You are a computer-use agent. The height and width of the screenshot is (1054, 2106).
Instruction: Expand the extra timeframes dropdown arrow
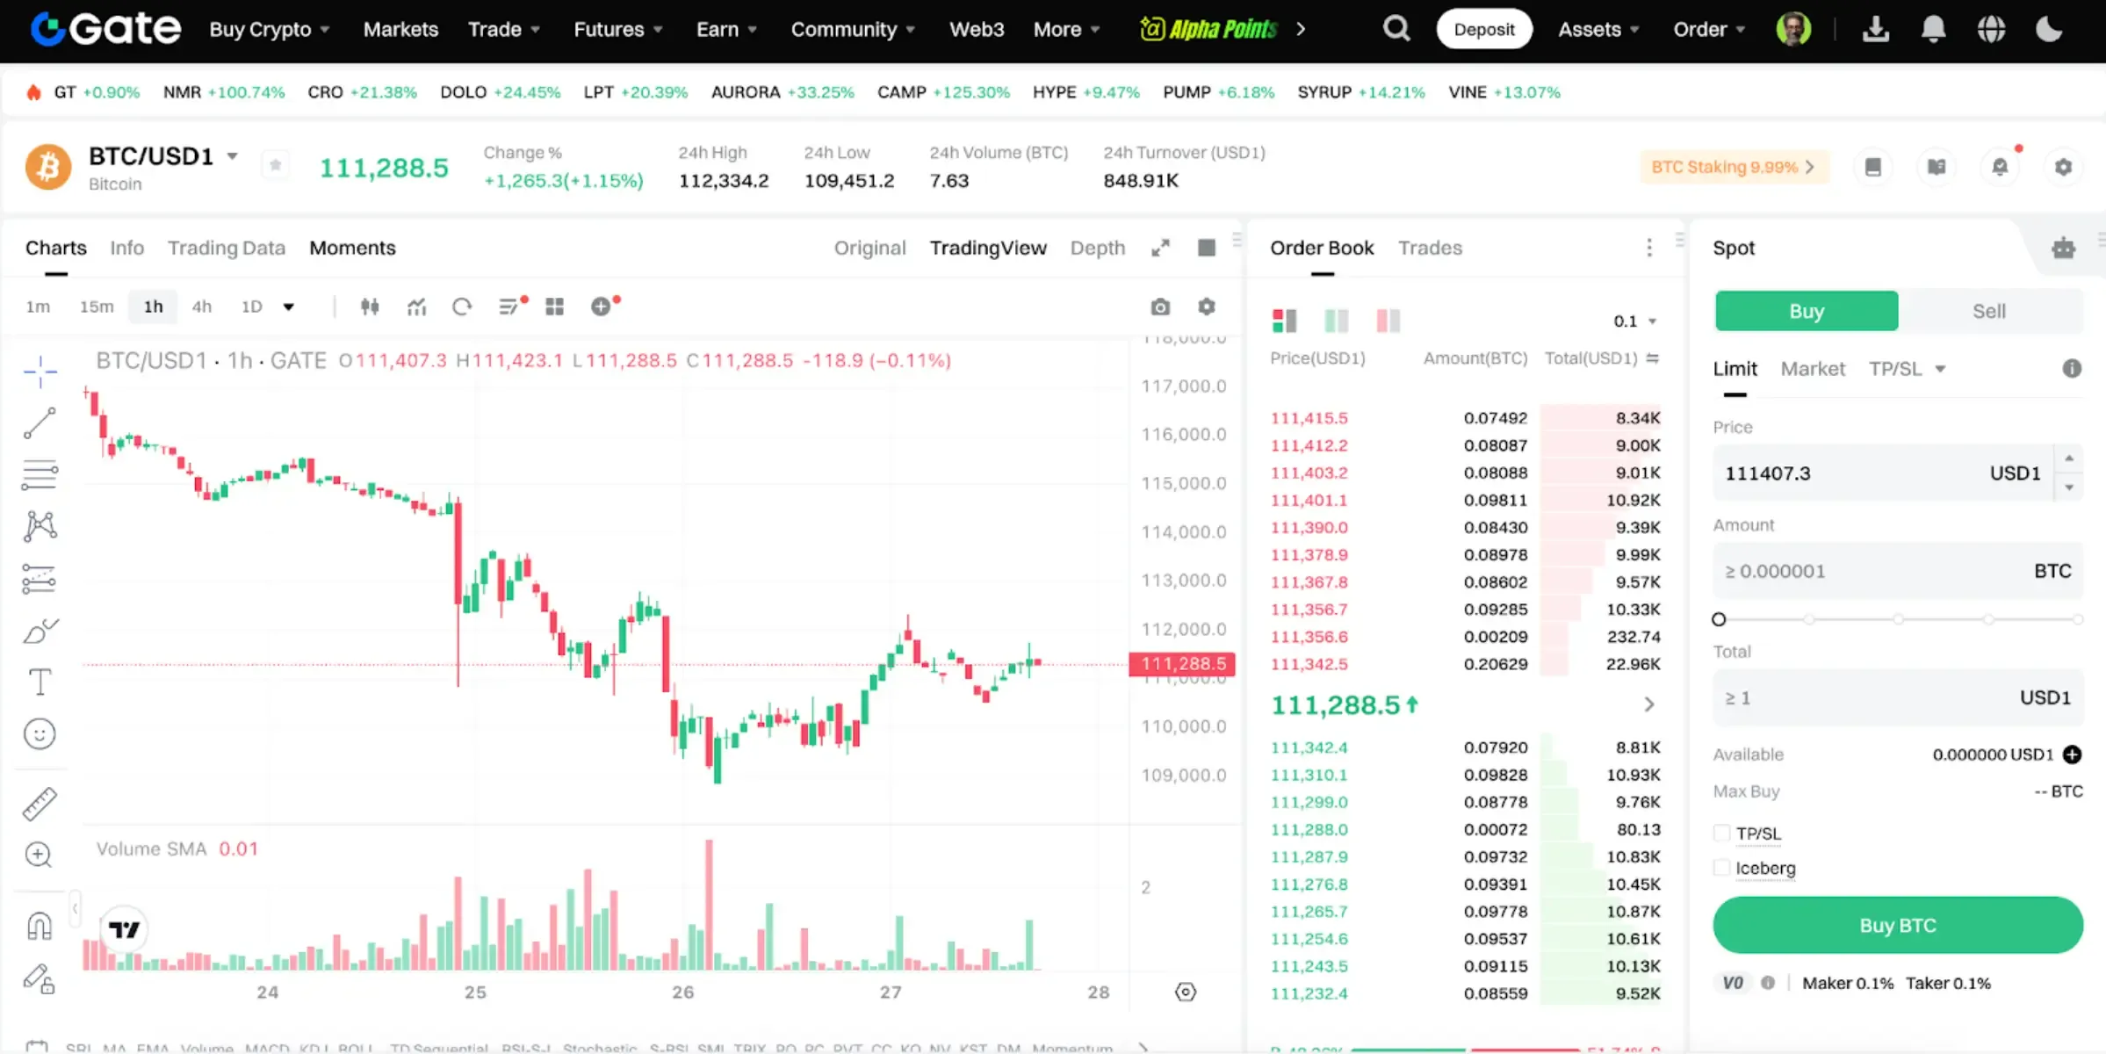click(290, 307)
